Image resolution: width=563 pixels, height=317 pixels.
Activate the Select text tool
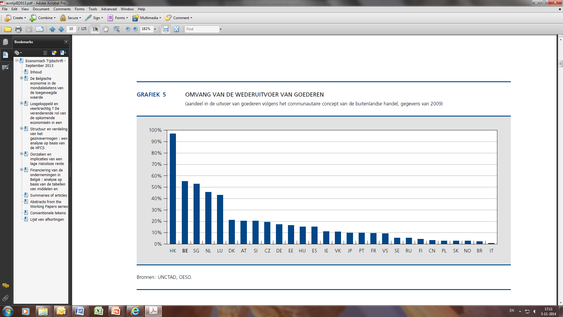[x=95, y=29]
